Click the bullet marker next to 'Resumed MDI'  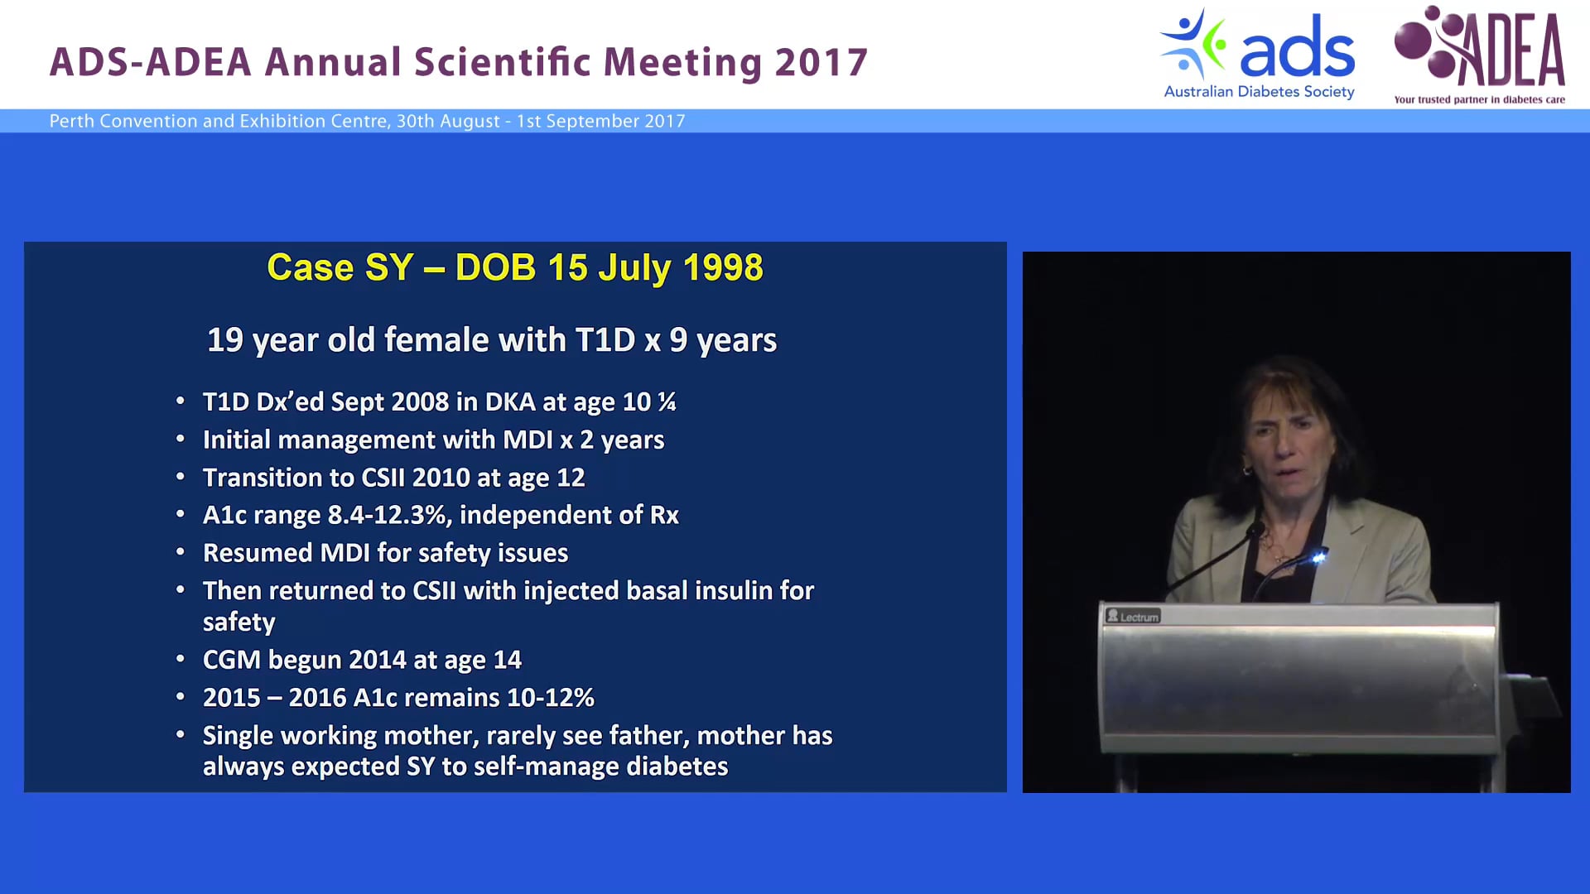pyautogui.click(x=181, y=551)
